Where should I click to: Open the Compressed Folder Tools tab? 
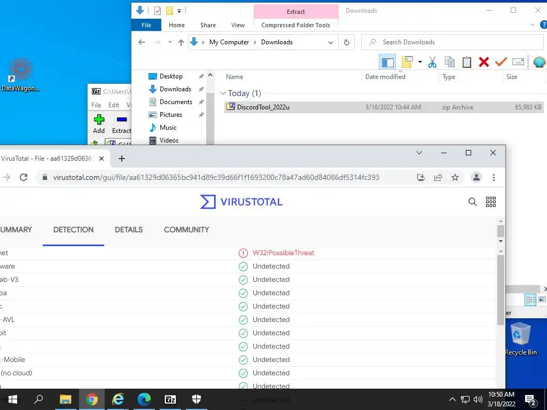tap(295, 25)
